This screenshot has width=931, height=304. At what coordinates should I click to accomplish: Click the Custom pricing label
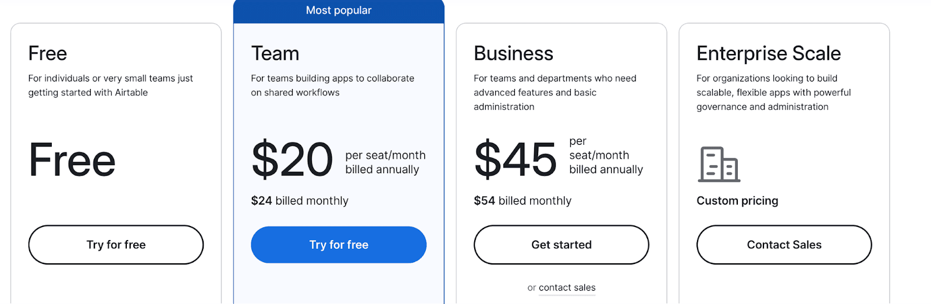coord(737,201)
